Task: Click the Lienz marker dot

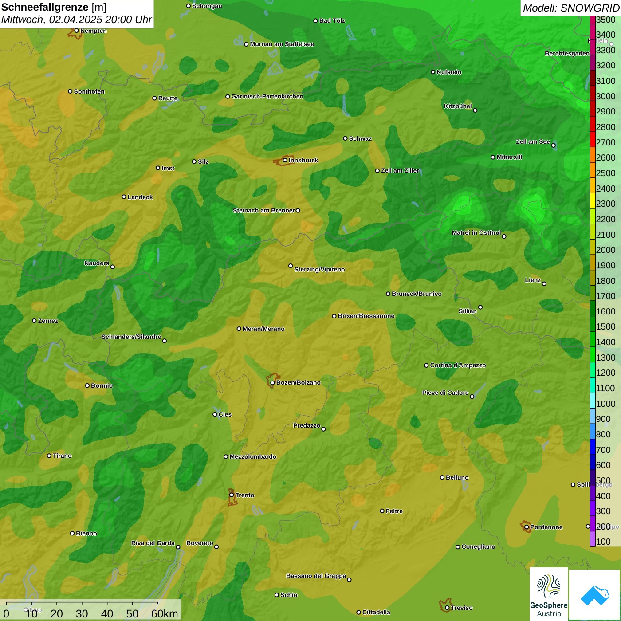Action: coord(544,284)
